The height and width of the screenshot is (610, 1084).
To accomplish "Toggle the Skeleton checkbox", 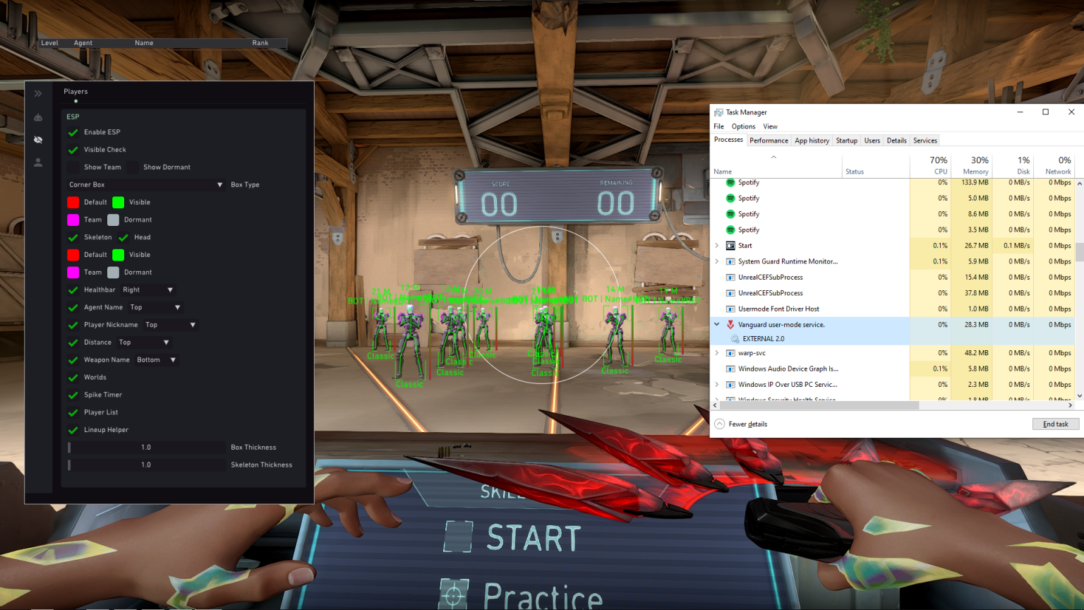I will [x=73, y=237].
